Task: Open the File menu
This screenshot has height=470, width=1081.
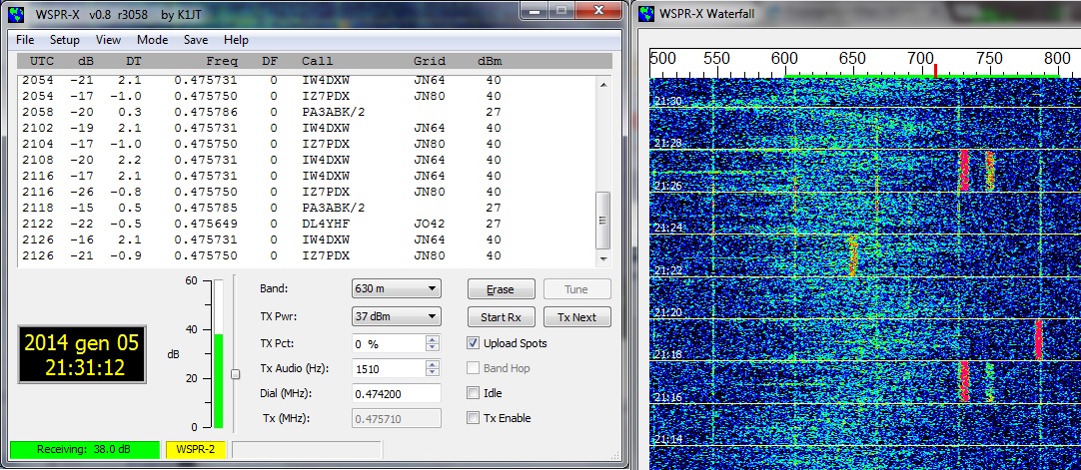Action: point(25,40)
